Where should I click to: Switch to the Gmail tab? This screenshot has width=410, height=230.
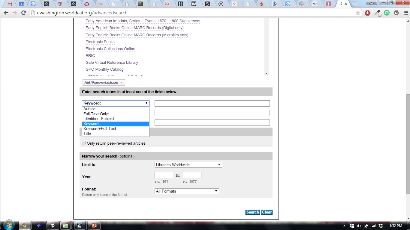click(x=10, y=4)
